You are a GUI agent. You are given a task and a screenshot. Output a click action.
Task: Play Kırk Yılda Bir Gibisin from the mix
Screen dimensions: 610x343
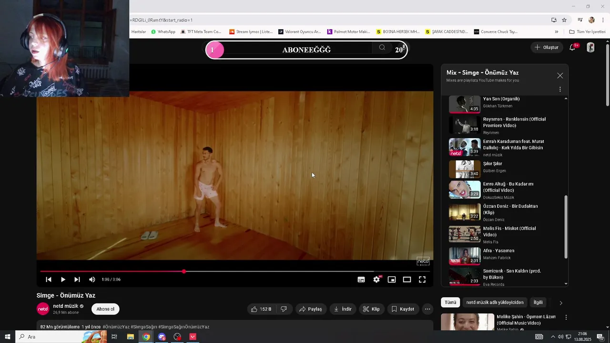click(x=513, y=145)
